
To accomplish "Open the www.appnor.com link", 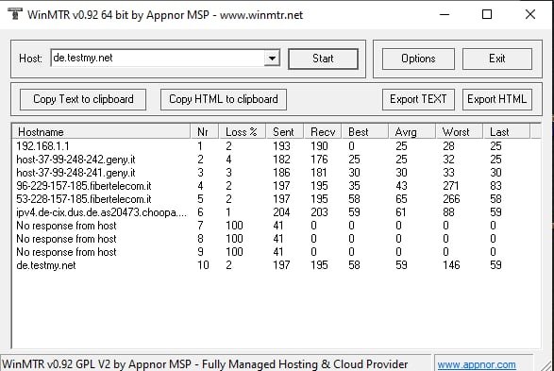I will 477,364.
